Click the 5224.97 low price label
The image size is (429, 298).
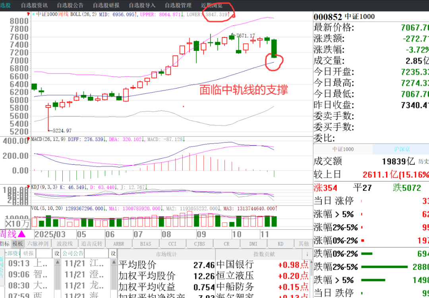pos(62,131)
